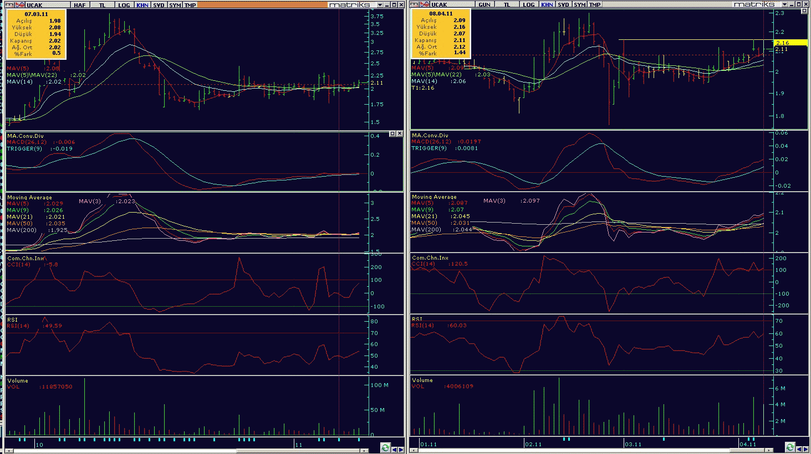The height and width of the screenshot is (454, 811).
Task: Click the refresh icon in right chart
Action: point(790,447)
